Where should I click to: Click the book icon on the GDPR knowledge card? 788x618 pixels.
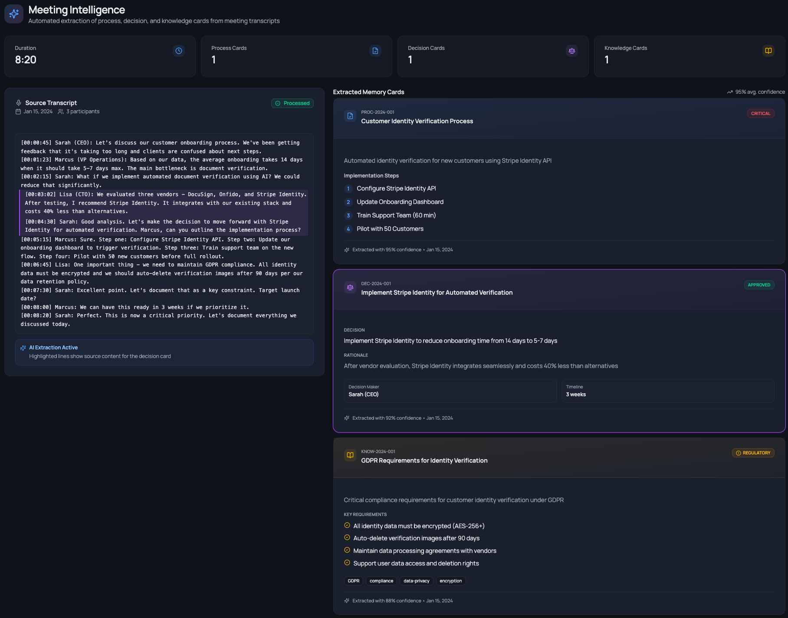350,455
